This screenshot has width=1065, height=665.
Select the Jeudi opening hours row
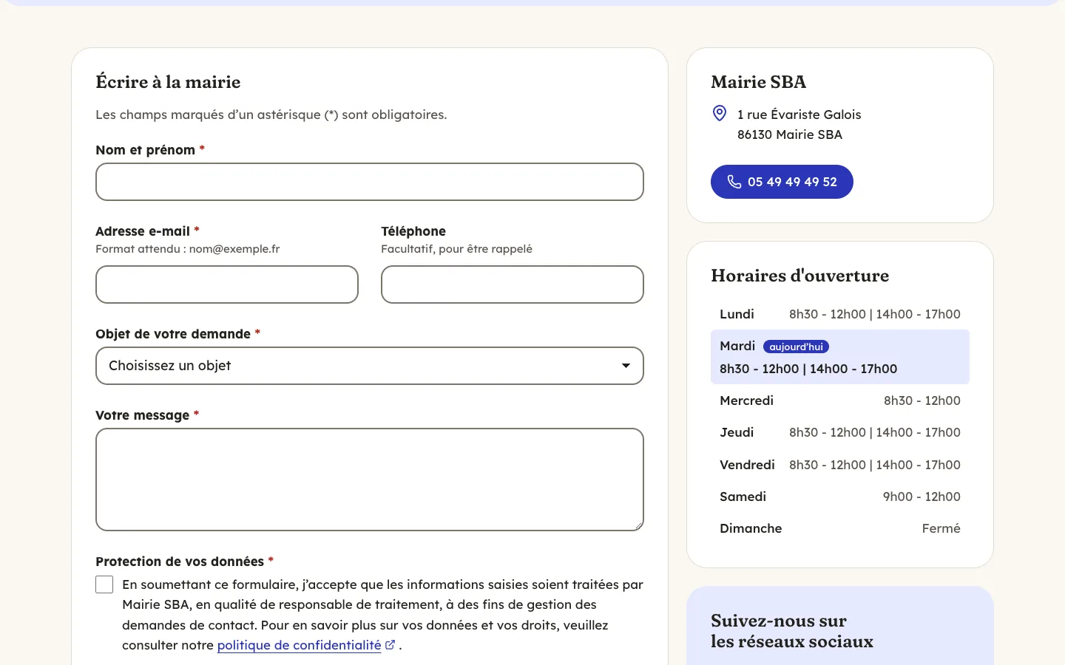click(840, 432)
